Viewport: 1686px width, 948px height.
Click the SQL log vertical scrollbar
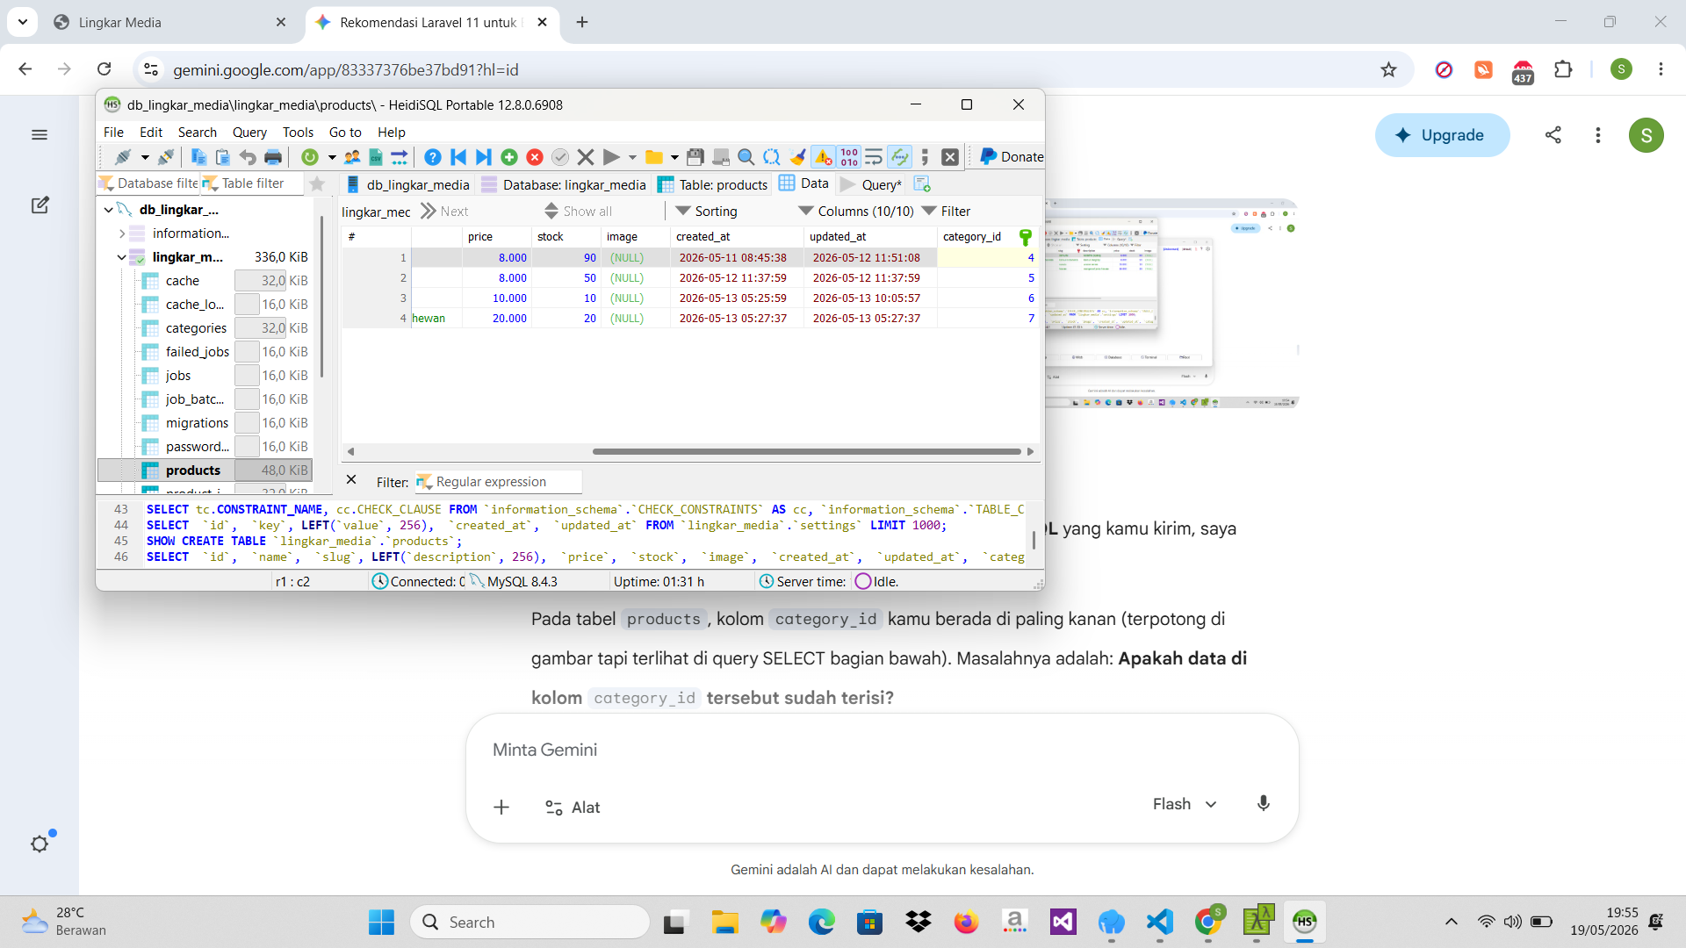point(1034,540)
